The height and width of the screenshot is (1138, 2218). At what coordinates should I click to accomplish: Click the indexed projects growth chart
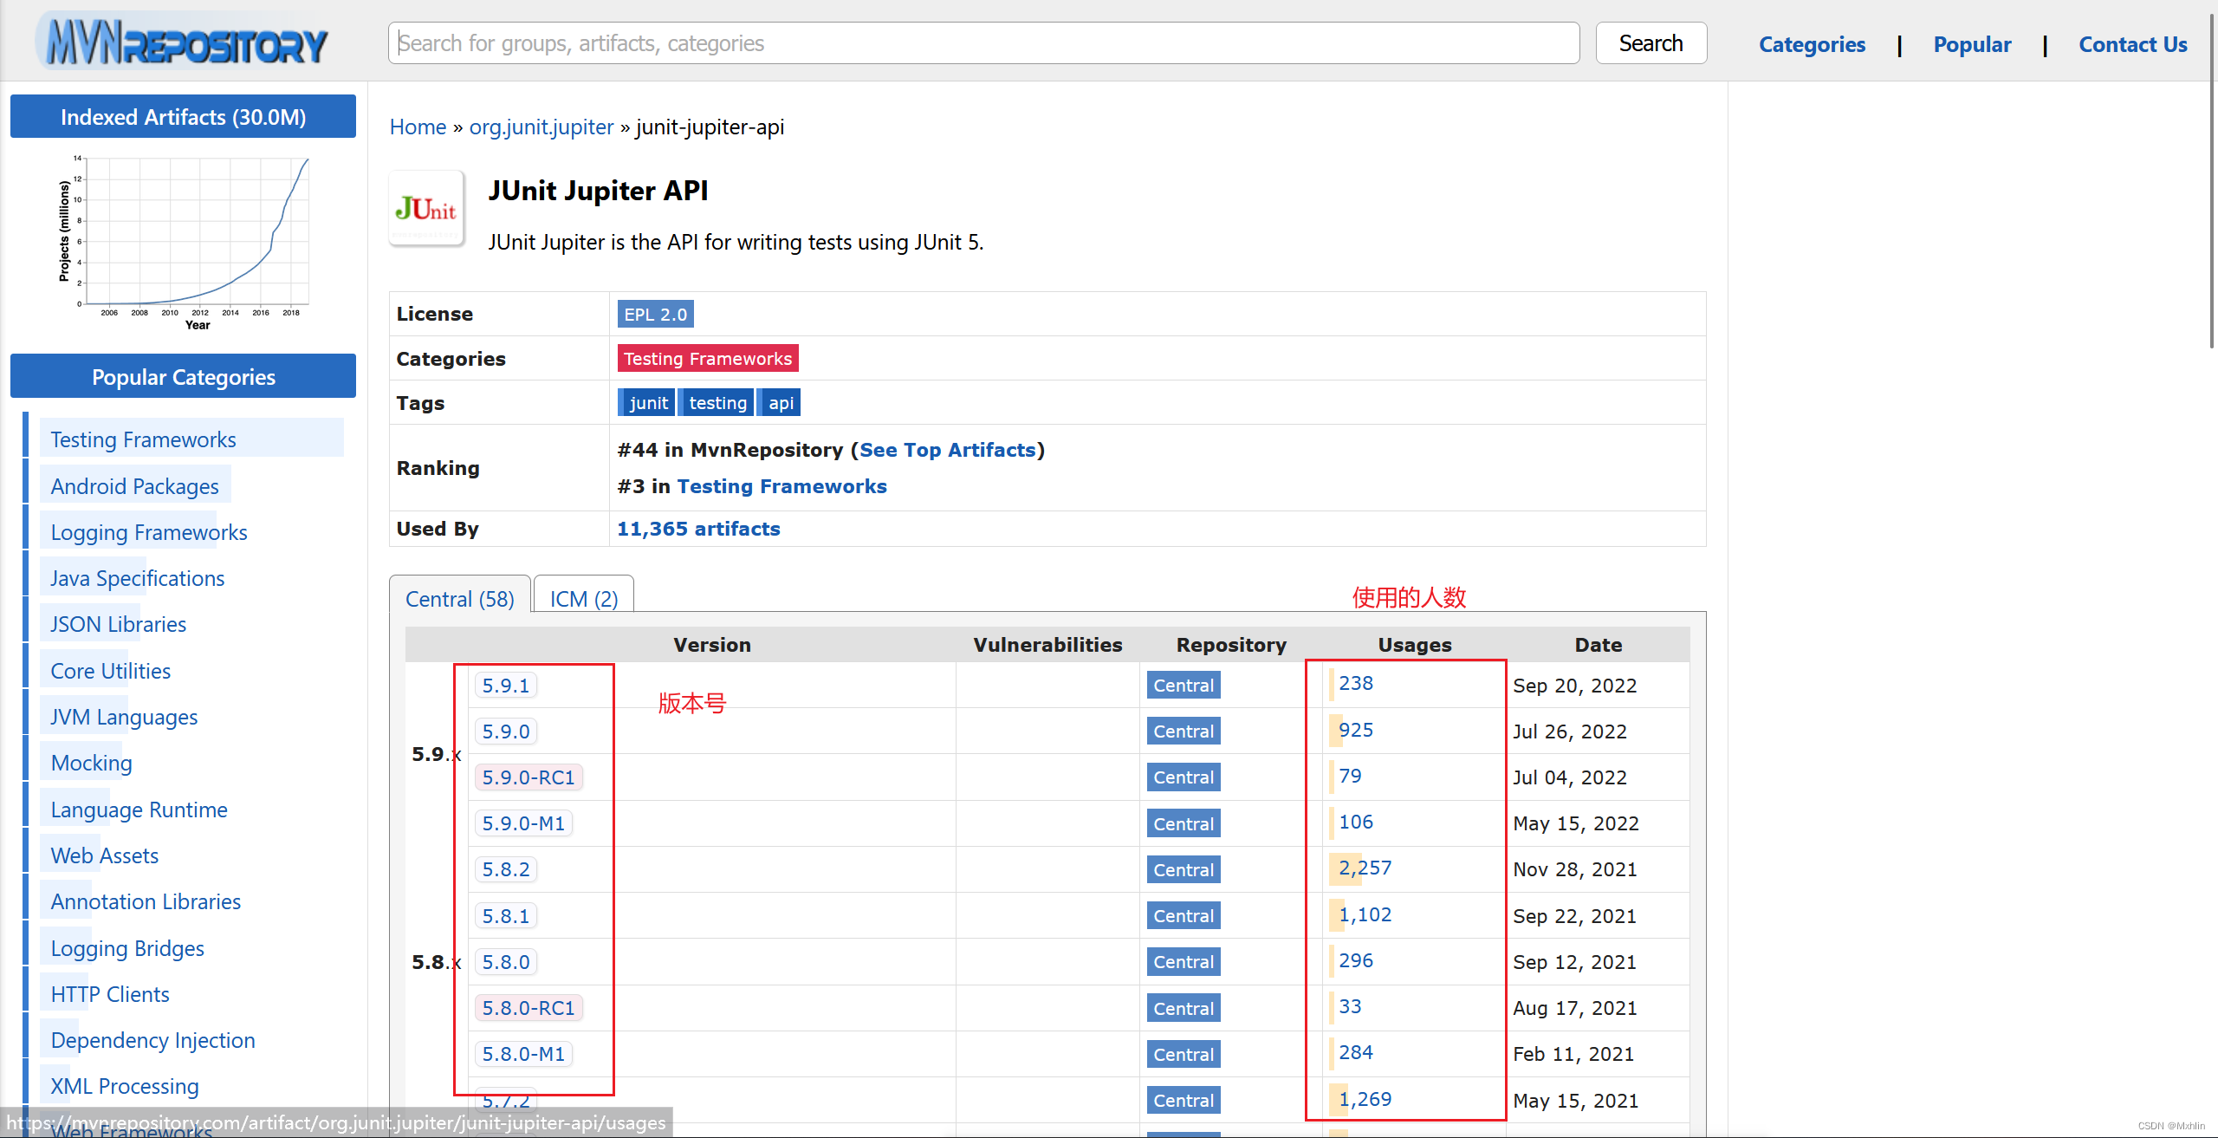point(183,243)
